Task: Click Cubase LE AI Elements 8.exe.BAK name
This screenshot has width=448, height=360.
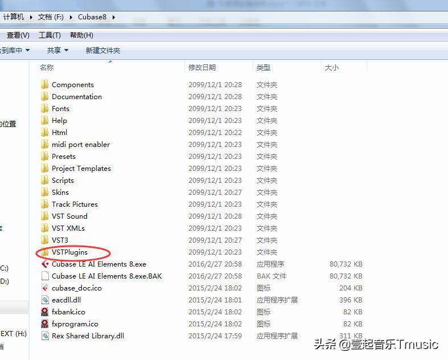Action: (107, 276)
